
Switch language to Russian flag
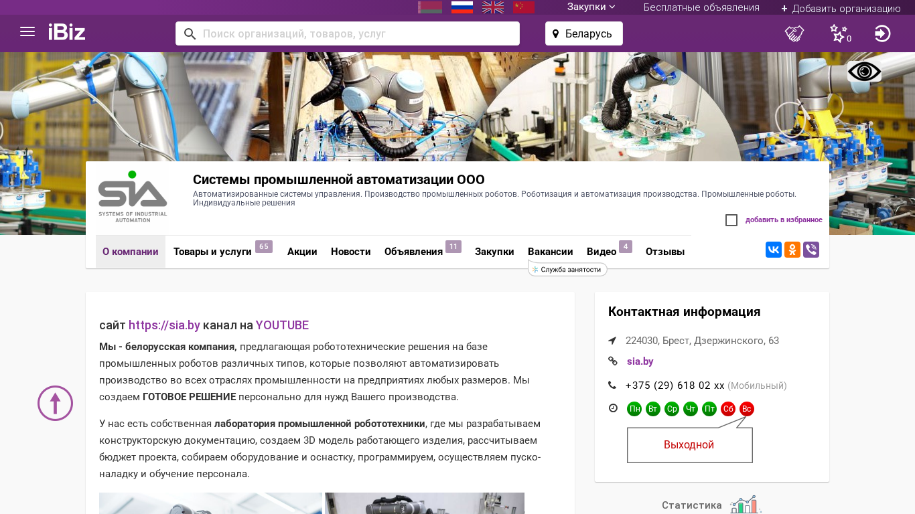pos(462,7)
